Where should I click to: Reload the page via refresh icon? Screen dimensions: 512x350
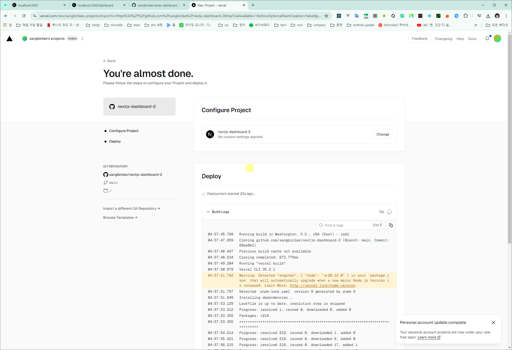24,16
